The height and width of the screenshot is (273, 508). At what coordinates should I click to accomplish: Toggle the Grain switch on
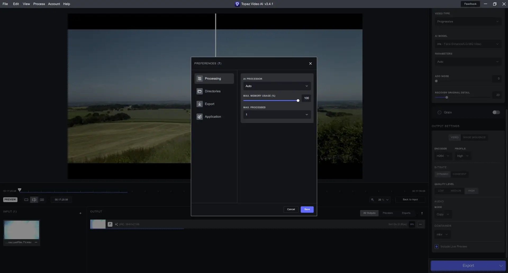click(x=496, y=112)
